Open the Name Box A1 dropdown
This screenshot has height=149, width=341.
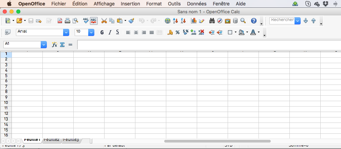coord(44,44)
